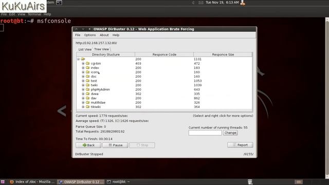Click the 862 response size for dav
Image resolution: width=329 pixels, height=185 pixels.
coord(196,98)
